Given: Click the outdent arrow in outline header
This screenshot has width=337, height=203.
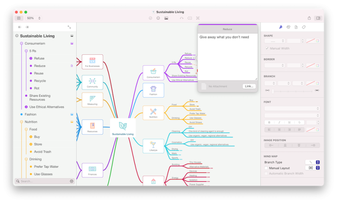Looking at the screenshot, I should [x=20, y=27].
